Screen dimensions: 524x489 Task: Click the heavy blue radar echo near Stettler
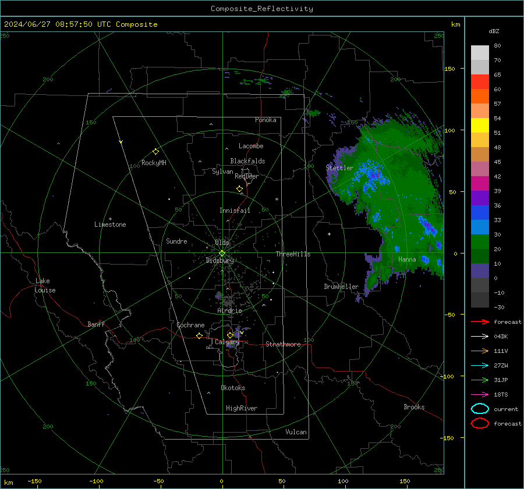(373, 175)
